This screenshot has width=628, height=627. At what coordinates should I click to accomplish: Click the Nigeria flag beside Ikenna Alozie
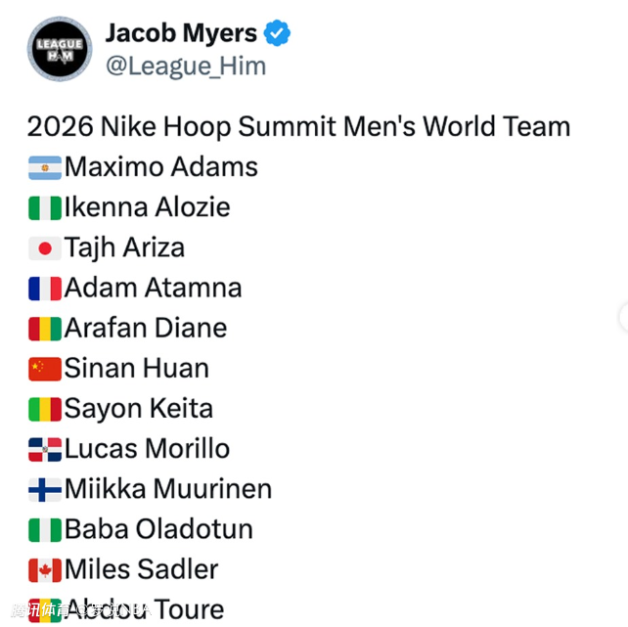click(45, 208)
